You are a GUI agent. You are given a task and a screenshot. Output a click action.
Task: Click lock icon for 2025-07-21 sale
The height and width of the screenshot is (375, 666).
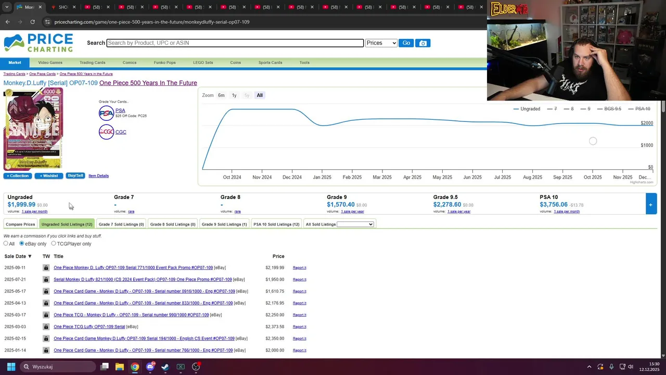[46, 280]
